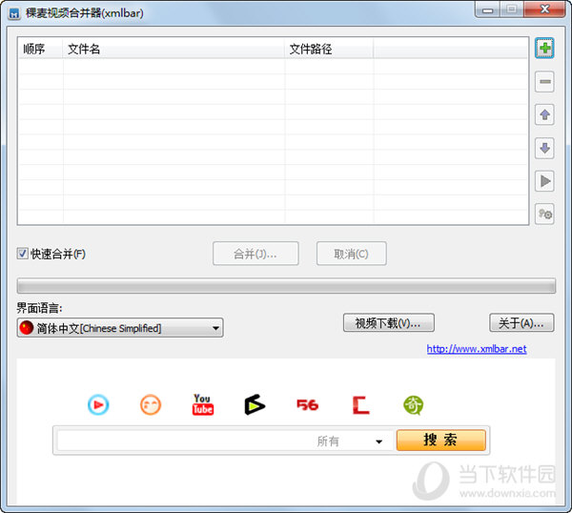Click the black and green play logo icon
The width and height of the screenshot is (572, 513).
[255, 404]
